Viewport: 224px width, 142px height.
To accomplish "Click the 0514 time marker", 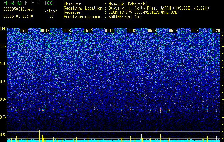I will [x=88, y=31].
